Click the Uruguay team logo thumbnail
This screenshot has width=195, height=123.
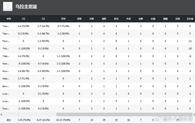(x=8, y=6)
